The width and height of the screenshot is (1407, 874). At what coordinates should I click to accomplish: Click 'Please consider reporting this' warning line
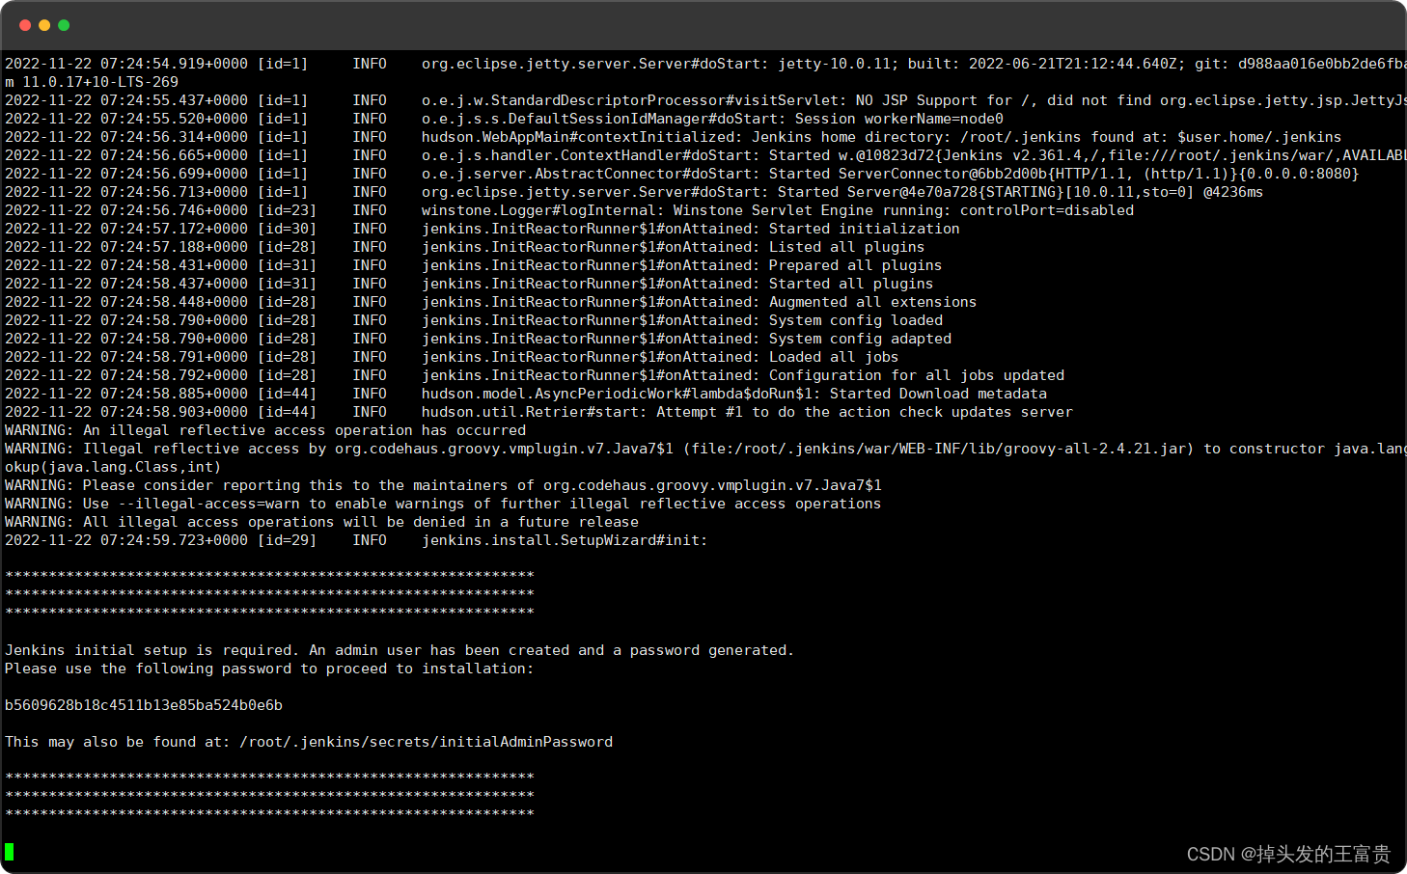click(x=443, y=485)
